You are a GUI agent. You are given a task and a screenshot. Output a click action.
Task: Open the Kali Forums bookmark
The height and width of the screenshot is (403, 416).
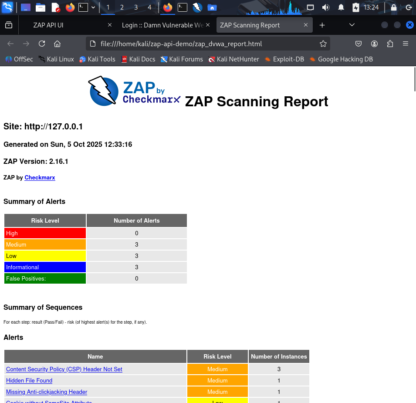pyautogui.click(x=182, y=59)
